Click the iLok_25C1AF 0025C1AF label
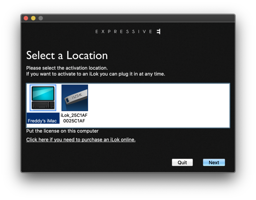This screenshot has height=200, width=256. click(x=74, y=118)
